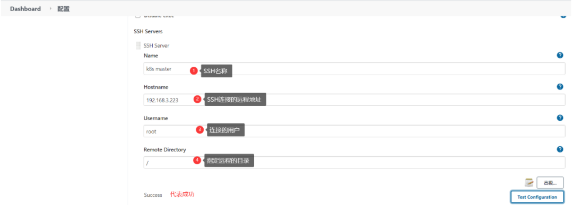Focus the Name field with k8s master

354,69
